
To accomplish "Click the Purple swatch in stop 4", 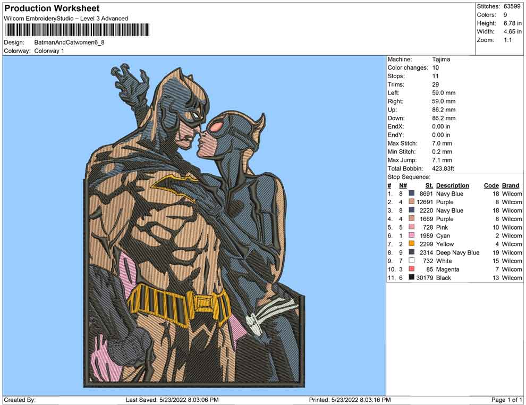I will click(411, 218).
